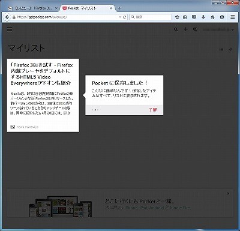Image resolution: width=240 pixels, height=231 pixels.
Task: Go to home page icon
Action: pos(212,17)
